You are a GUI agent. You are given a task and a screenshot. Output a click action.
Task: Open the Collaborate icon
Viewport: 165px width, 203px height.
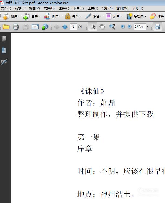[x=47, y=16]
